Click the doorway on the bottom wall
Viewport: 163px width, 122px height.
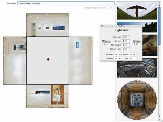[57, 95]
